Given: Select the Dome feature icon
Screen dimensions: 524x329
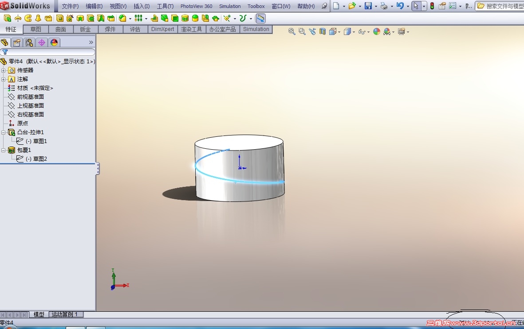Looking at the screenshot, I should pyautogui.click(x=195, y=18).
